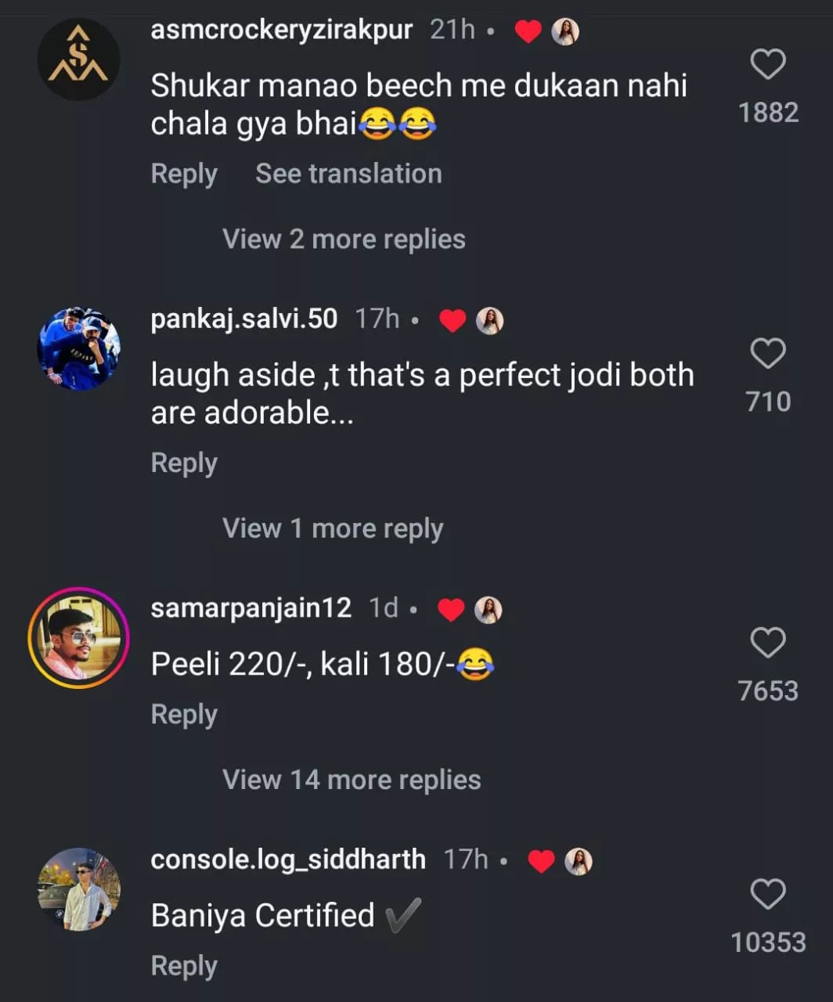
Task: Open asmcrockeryzirakpur's profile picture
Action: pyautogui.click(x=78, y=60)
